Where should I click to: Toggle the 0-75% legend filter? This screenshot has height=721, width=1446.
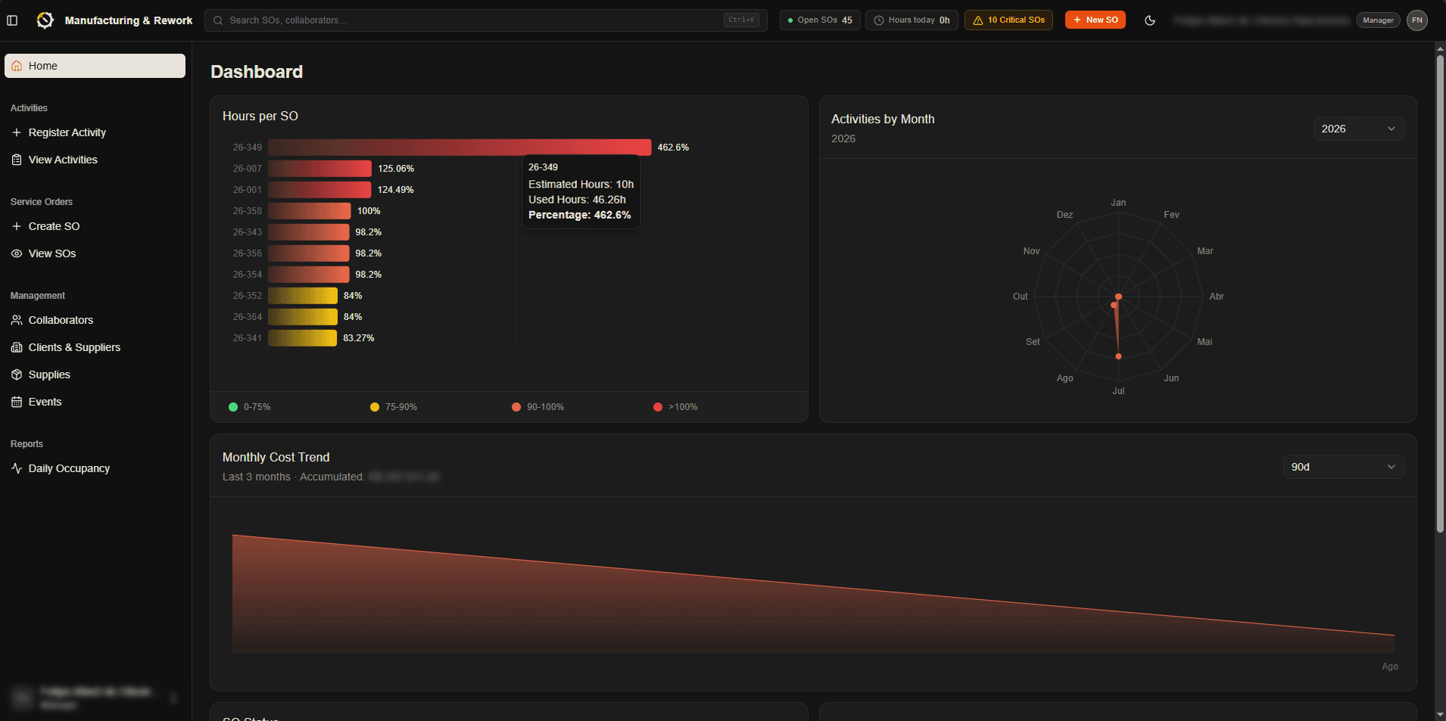coord(250,407)
